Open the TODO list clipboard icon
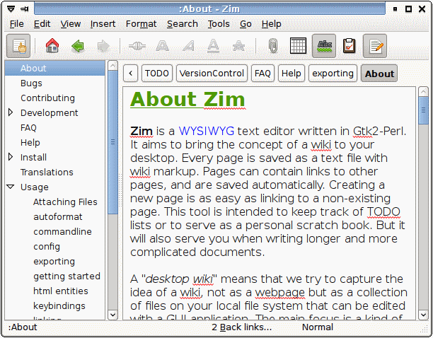Viewport: 433px width, 338px height. (349, 46)
